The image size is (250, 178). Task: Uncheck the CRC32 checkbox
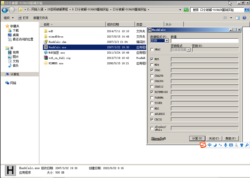click(x=152, y=120)
